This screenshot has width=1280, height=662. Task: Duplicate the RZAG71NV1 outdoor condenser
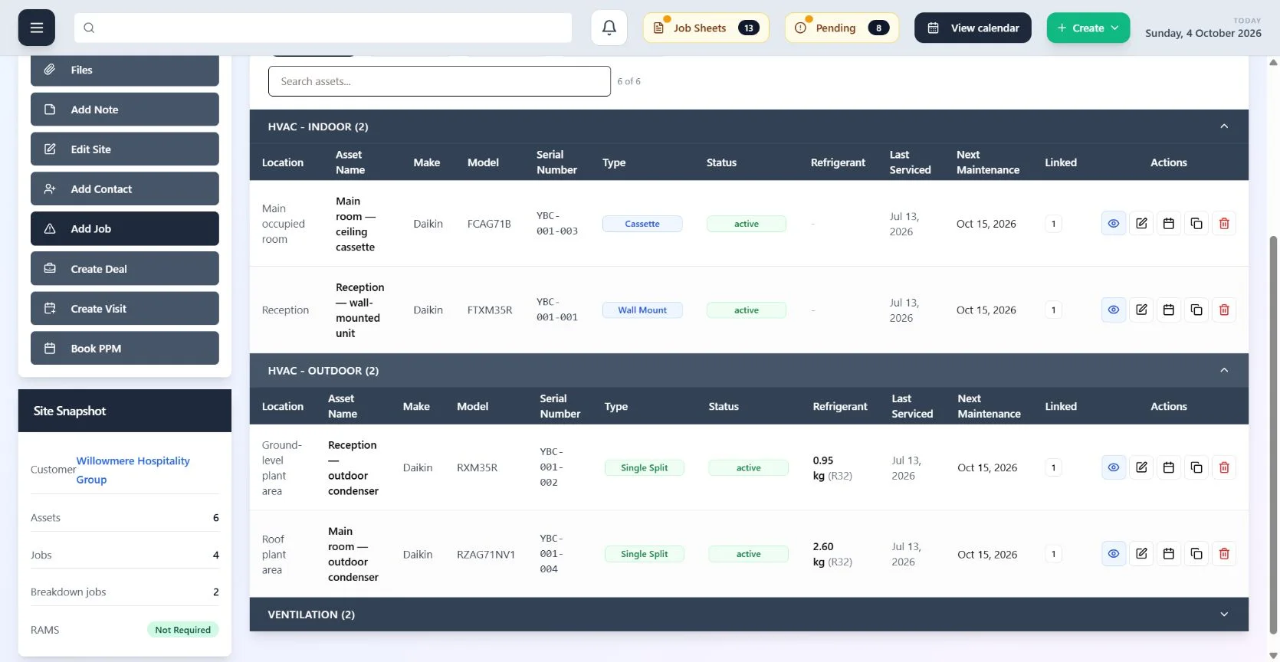[x=1196, y=554]
